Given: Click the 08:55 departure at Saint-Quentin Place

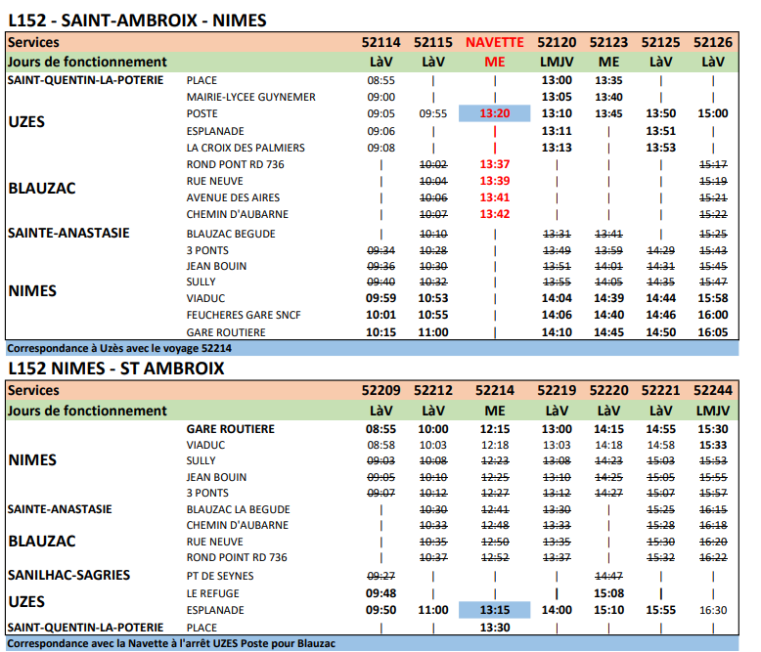Looking at the screenshot, I should (x=380, y=80).
